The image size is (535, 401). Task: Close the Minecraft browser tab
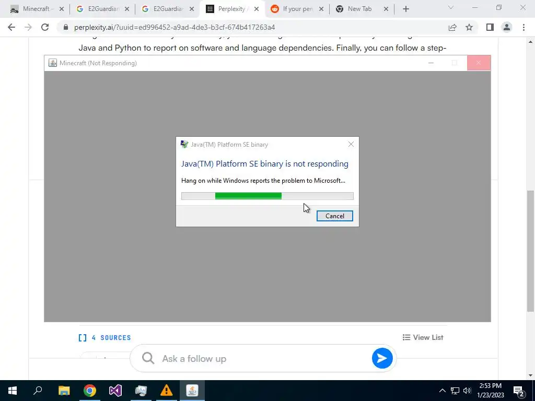pos(62,9)
